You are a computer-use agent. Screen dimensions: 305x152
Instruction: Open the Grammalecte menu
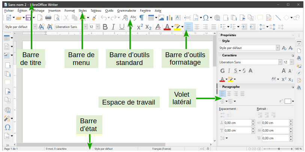127,11
